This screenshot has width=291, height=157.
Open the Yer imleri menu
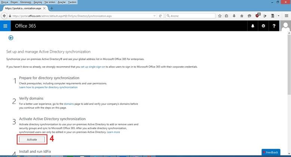(50, 2)
